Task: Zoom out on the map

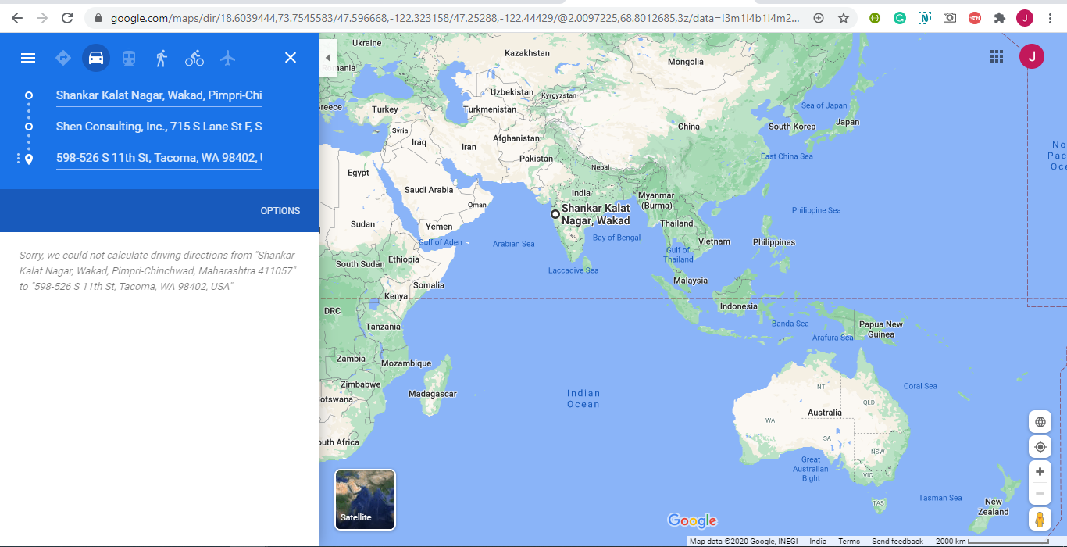Action: tap(1040, 494)
